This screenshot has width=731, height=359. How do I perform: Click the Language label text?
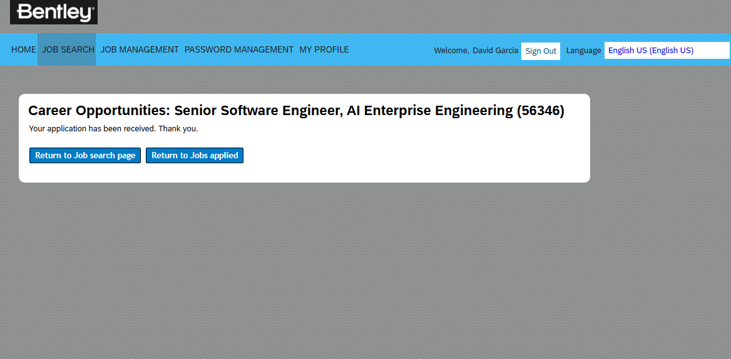583,51
